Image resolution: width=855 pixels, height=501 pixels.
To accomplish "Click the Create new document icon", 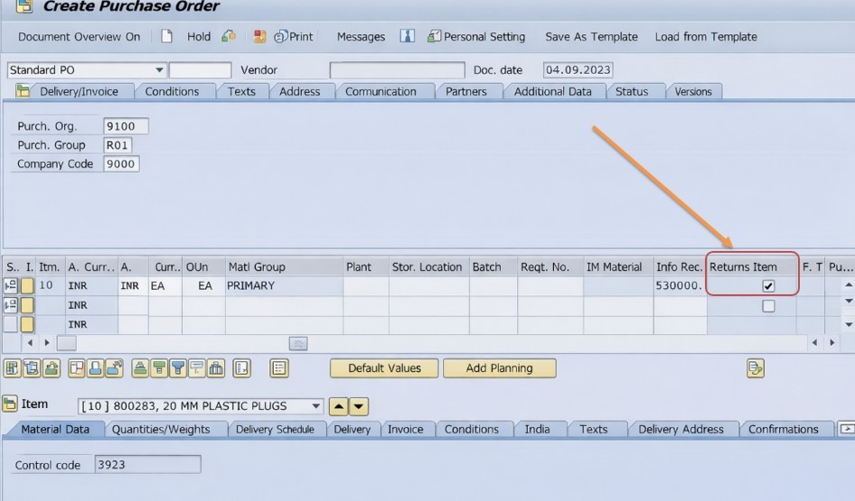I will [x=166, y=37].
